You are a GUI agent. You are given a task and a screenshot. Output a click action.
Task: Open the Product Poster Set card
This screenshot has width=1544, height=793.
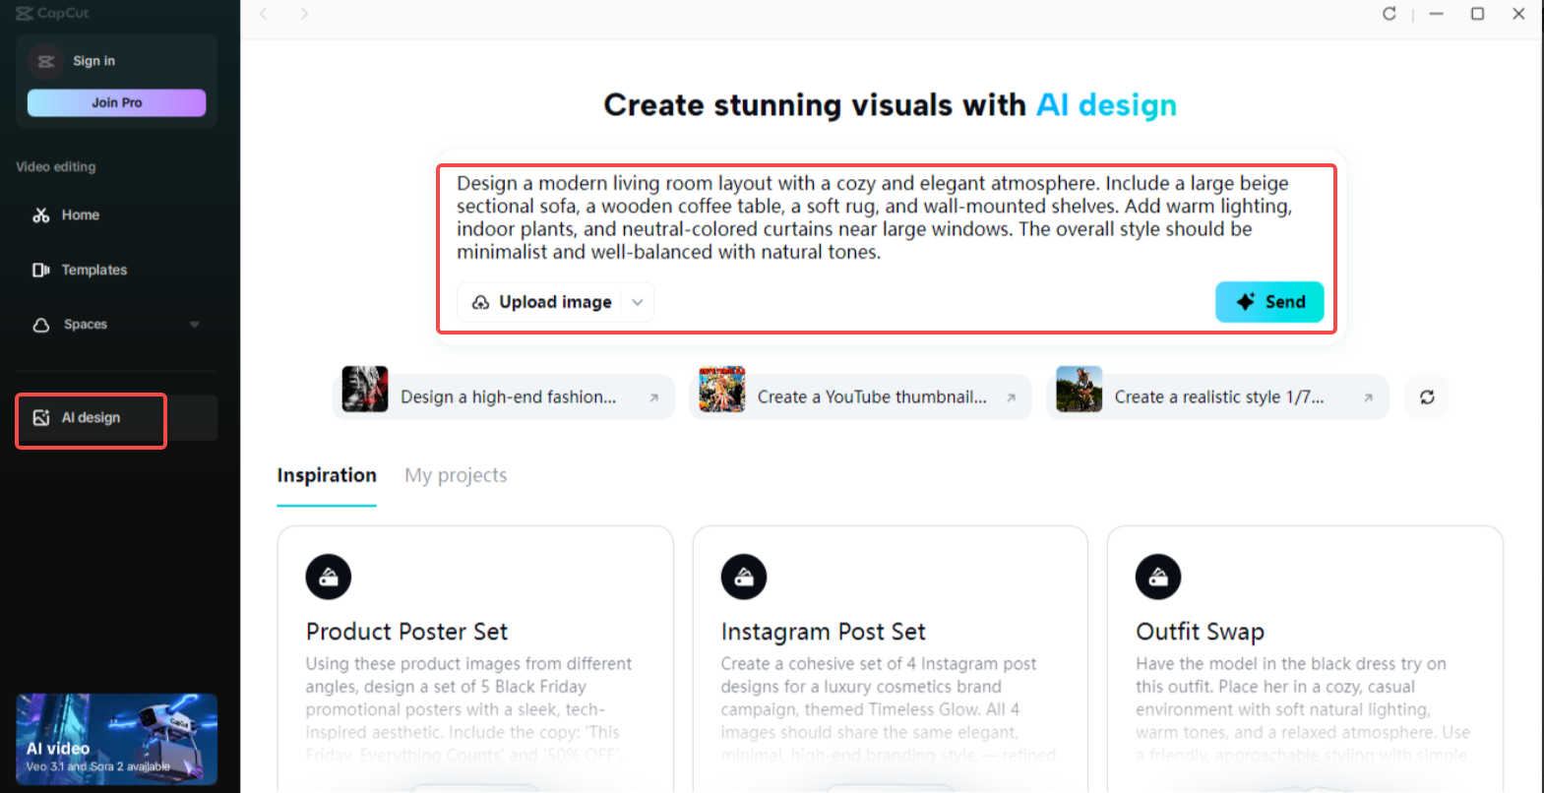(x=475, y=659)
